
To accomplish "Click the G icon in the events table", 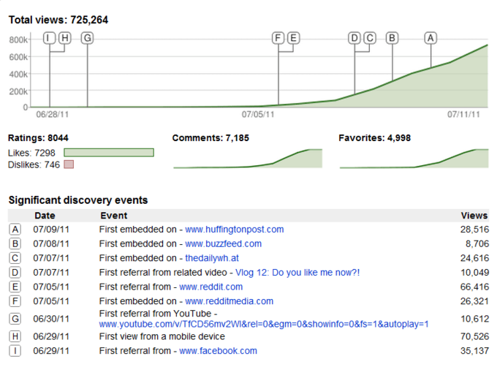I will click(15, 319).
